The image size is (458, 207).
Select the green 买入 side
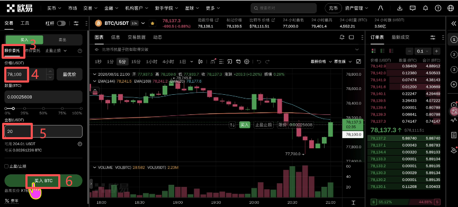click(24, 40)
